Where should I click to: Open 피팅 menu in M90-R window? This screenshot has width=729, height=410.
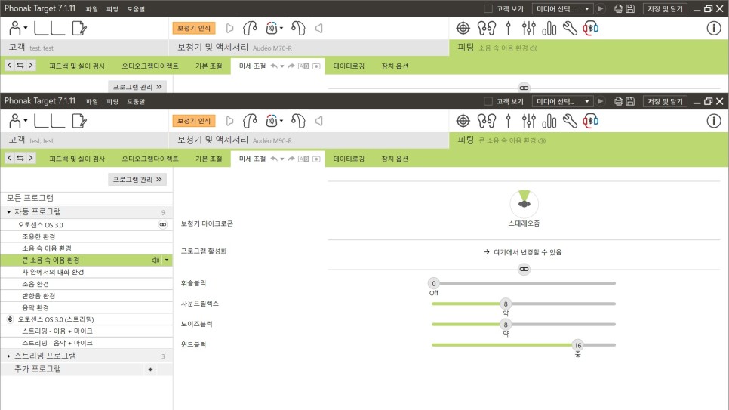[x=112, y=101]
